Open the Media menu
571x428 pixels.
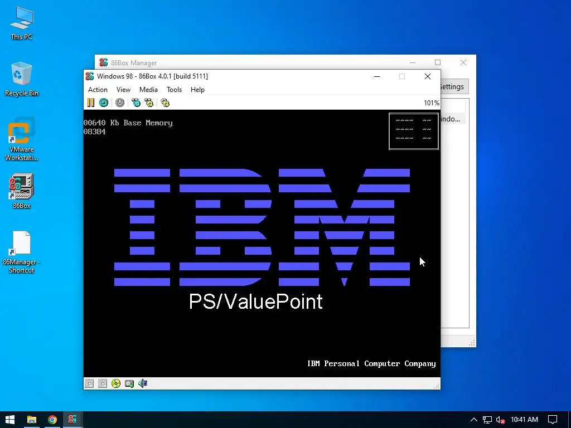148,90
